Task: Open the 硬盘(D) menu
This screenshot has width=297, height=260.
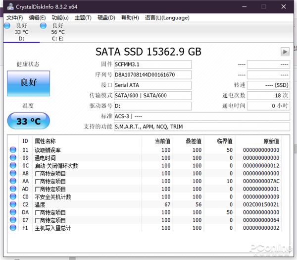Action: coord(106,18)
